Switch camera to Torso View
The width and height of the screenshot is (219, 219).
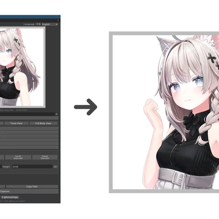coord(16,123)
